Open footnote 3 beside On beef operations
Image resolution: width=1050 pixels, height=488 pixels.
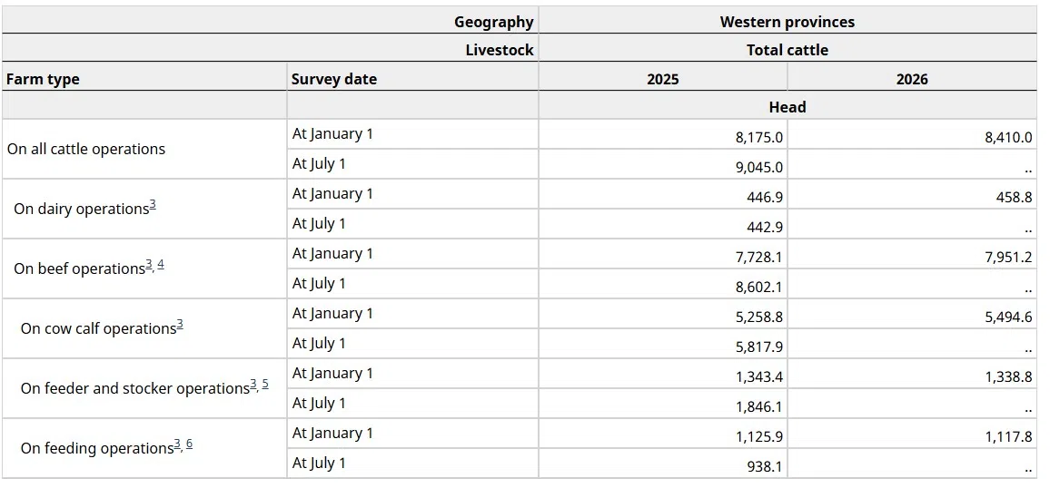click(149, 265)
